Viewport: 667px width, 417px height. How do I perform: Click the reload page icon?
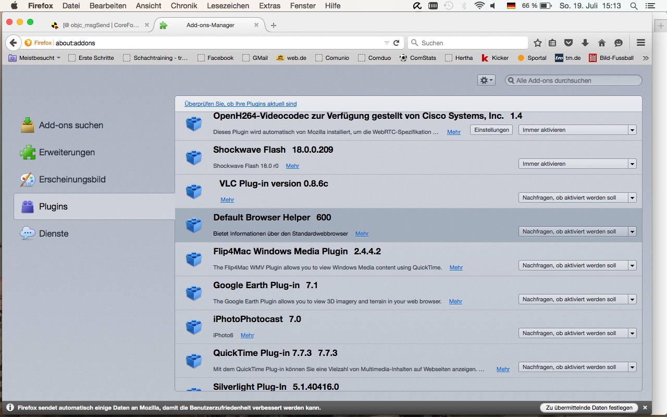point(397,43)
